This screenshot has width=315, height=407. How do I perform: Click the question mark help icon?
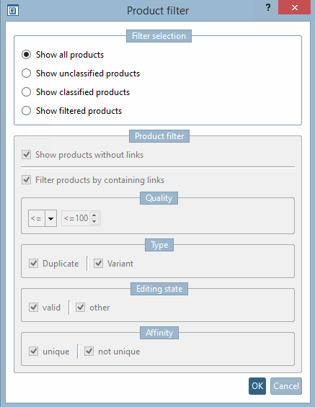click(x=268, y=7)
